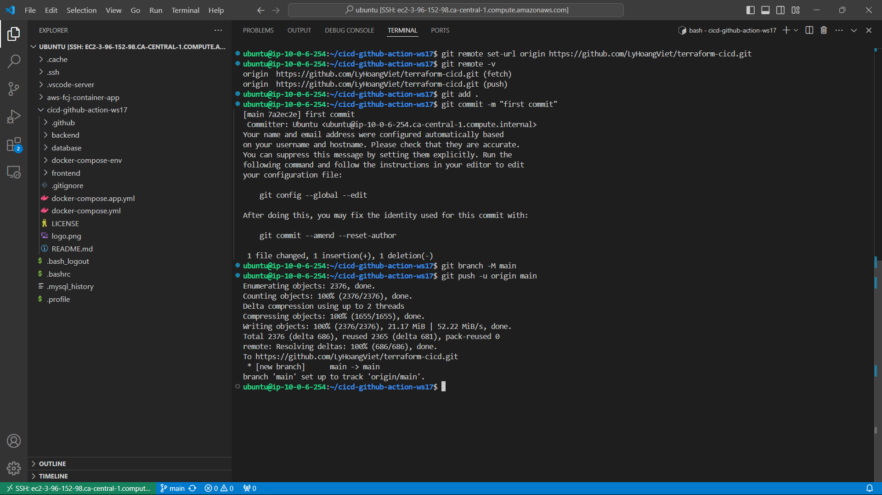Open the Manage gear icon
This screenshot has width=882, height=495.
tap(14, 468)
